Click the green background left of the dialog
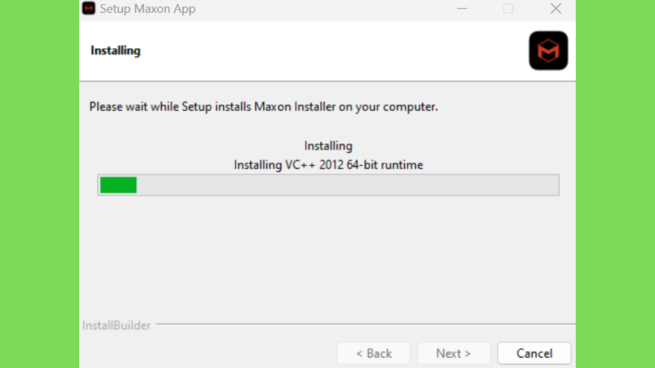Image resolution: width=655 pixels, height=368 pixels. pos(40,184)
